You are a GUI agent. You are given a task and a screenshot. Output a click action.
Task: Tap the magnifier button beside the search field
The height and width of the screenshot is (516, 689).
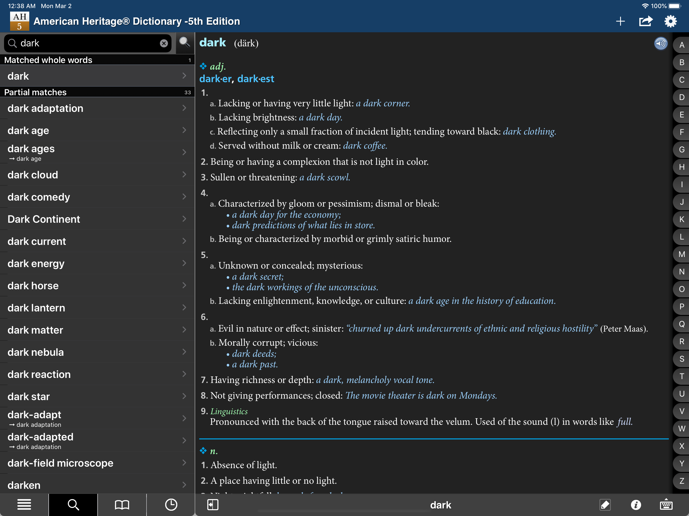(x=185, y=43)
